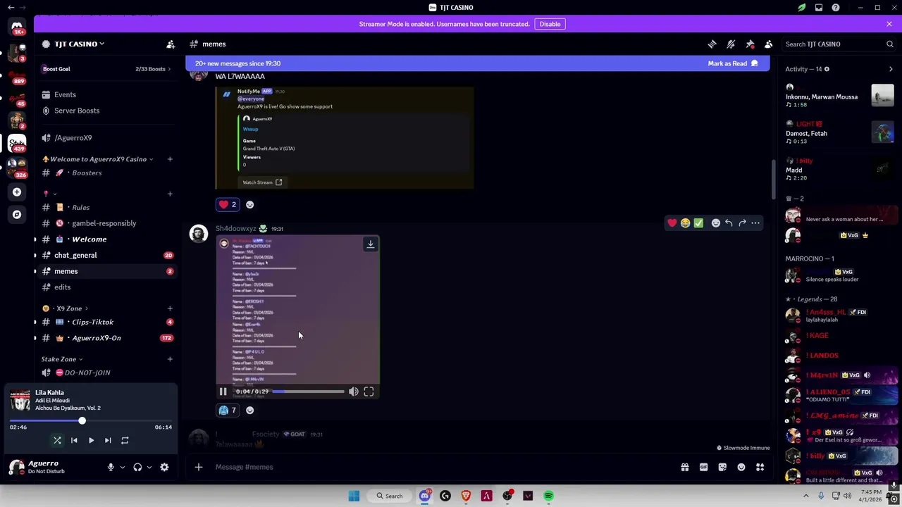This screenshot has height=507, width=902.
Task: Open microphone input options dropdown
Action: click(x=122, y=468)
